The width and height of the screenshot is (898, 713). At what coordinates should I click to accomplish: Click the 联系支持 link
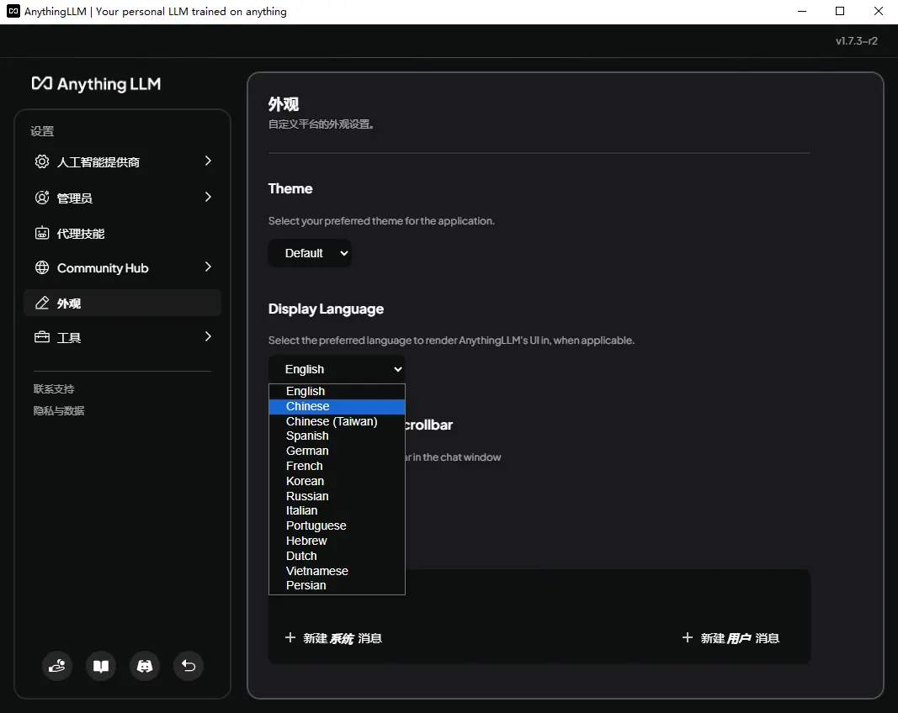[x=54, y=389]
